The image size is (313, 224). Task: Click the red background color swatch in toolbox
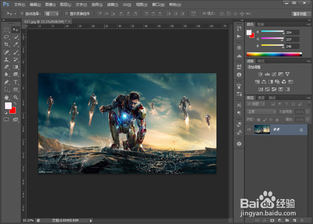[14, 111]
